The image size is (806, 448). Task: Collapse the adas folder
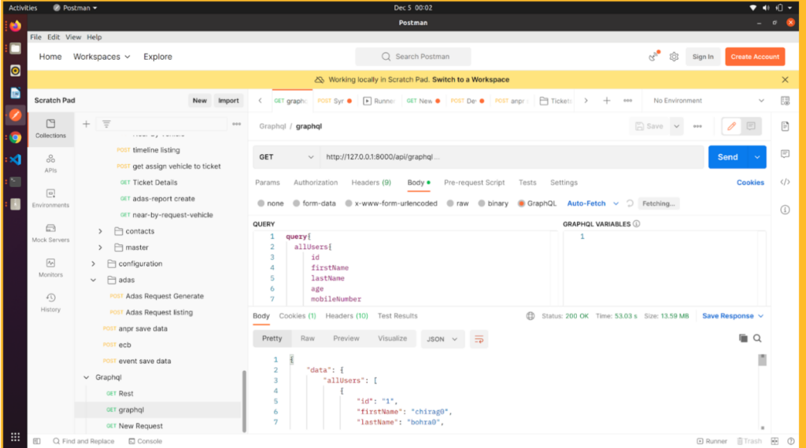point(93,280)
